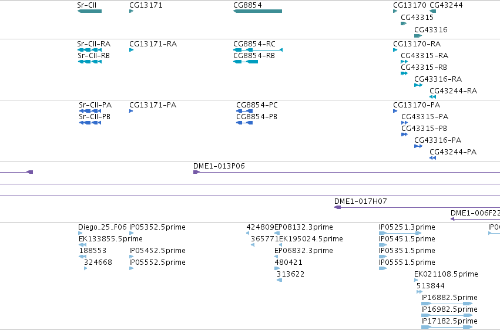Select the IP16882.5prime EST
The image size is (500, 330).
pos(447,304)
